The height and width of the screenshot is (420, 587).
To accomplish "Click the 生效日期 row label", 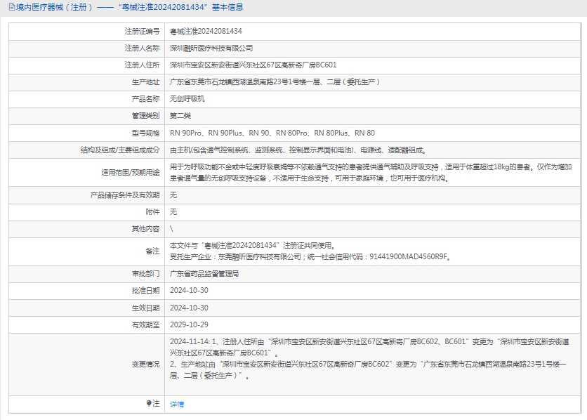I will (x=145, y=308).
